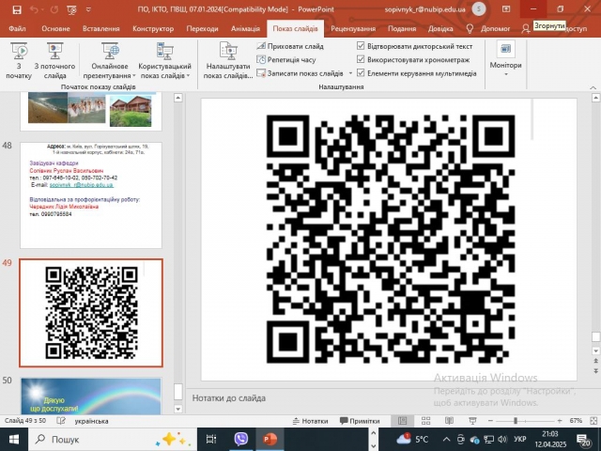Open Viber from the taskbar
Viewport: 601px width, 451px height.
click(240, 440)
